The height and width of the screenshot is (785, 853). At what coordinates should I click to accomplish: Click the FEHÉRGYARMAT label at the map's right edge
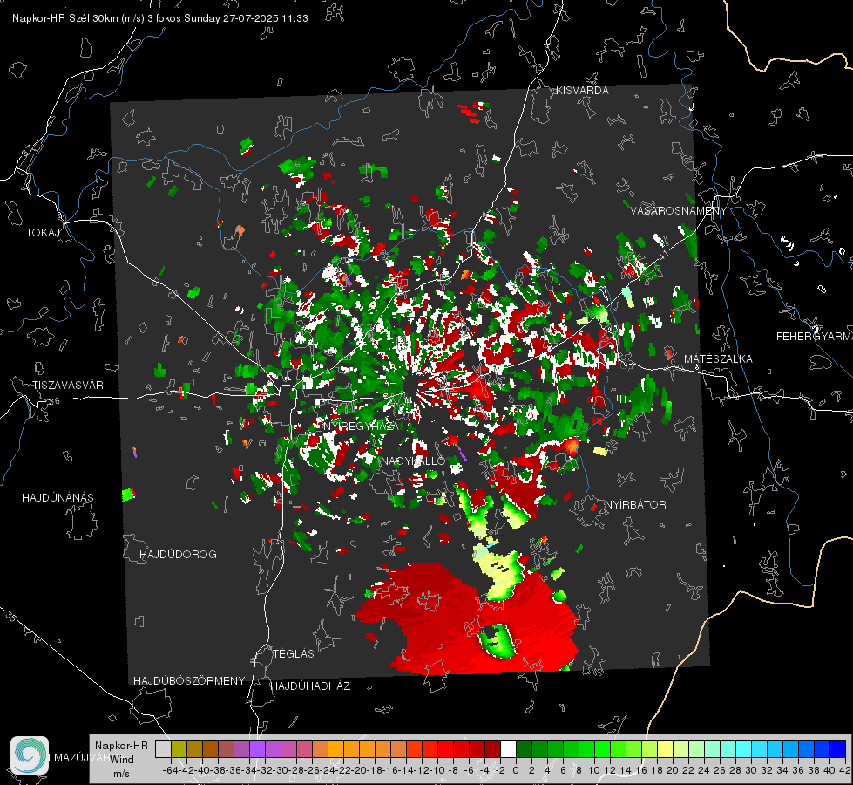(815, 337)
